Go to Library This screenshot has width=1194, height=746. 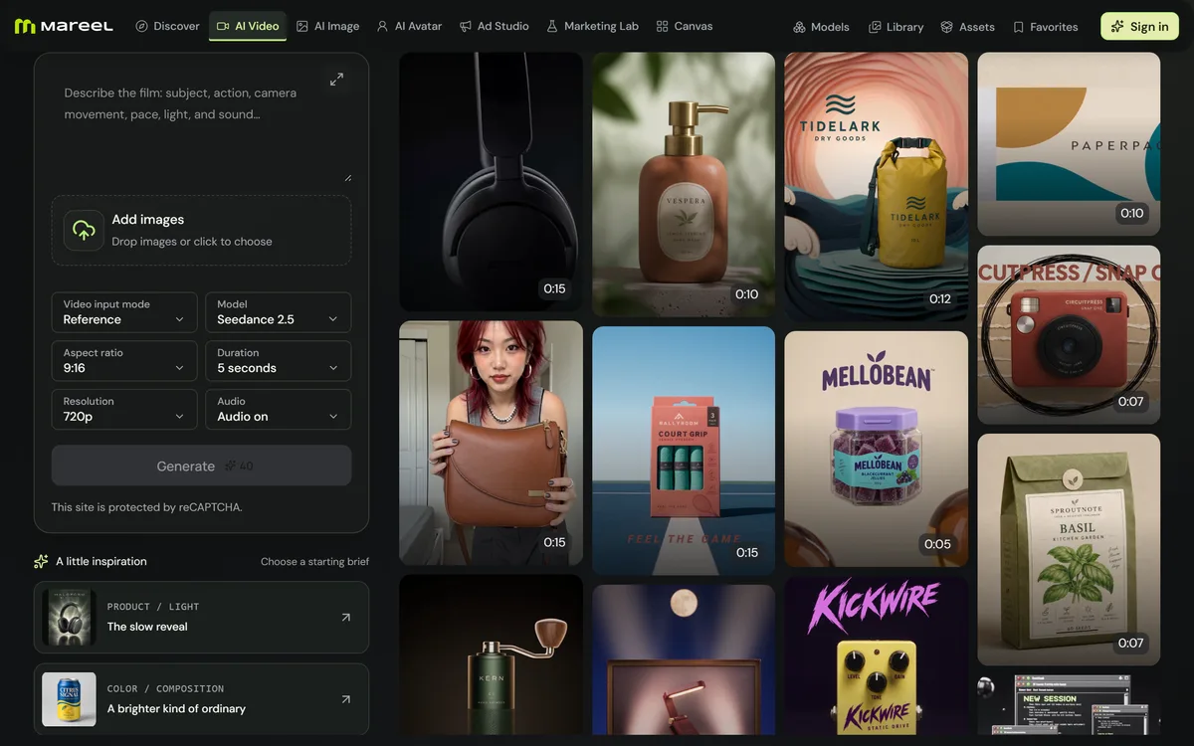895,27
